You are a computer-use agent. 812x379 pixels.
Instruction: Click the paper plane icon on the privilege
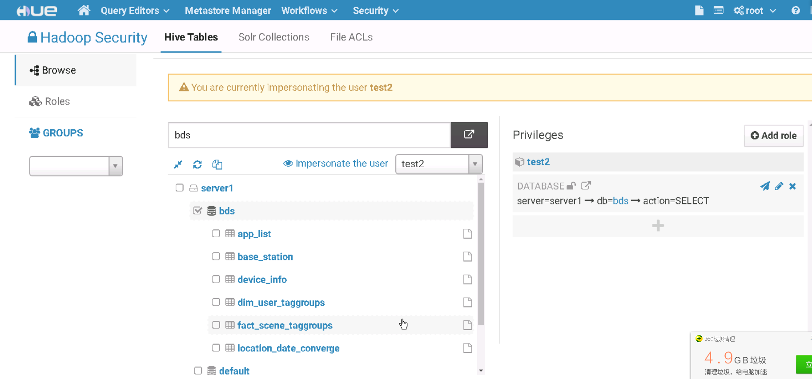click(765, 186)
